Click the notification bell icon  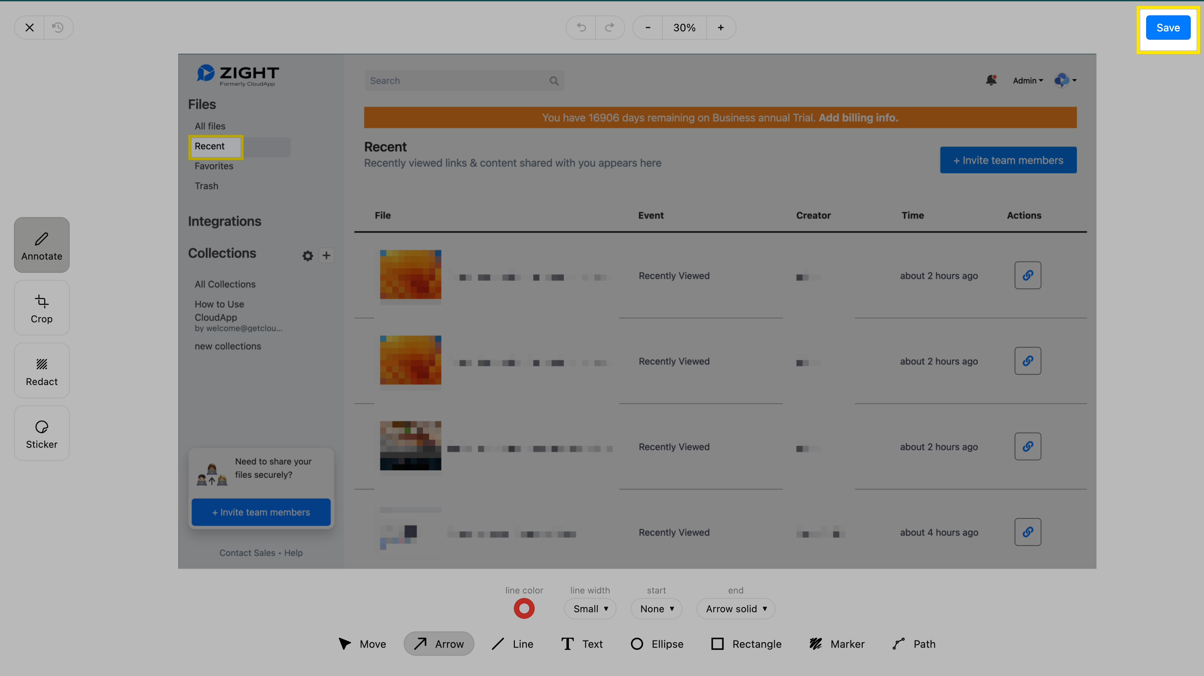pyautogui.click(x=991, y=80)
